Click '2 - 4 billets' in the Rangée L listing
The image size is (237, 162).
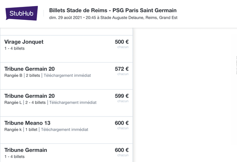[35, 102]
